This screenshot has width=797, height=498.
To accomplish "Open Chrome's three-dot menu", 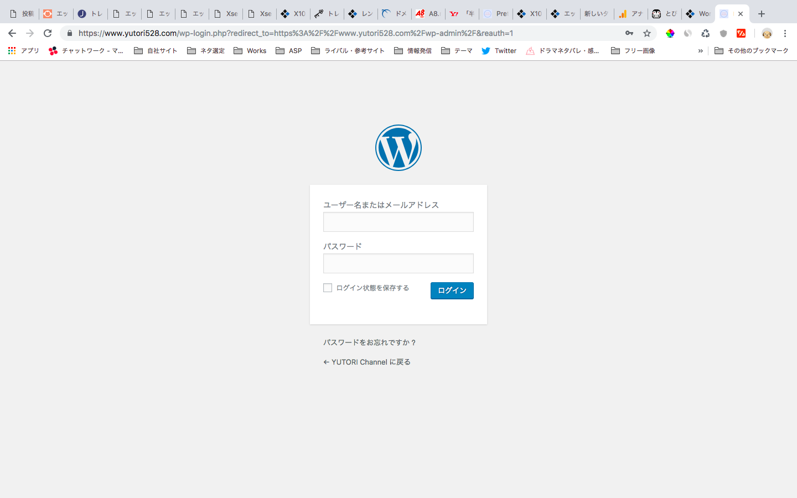I will [x=785, y=33].
